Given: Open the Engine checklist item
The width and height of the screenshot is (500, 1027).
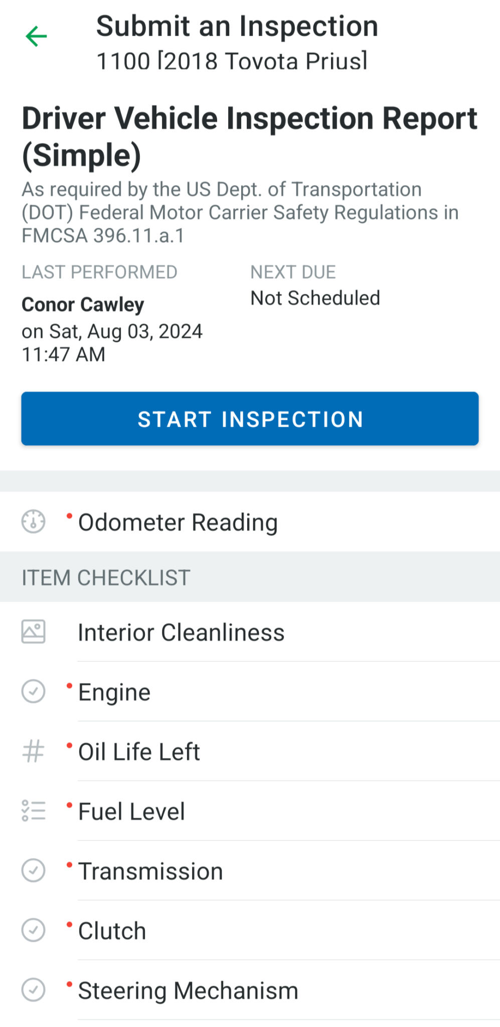Looking at the screenshot, I should pos(114,692).
